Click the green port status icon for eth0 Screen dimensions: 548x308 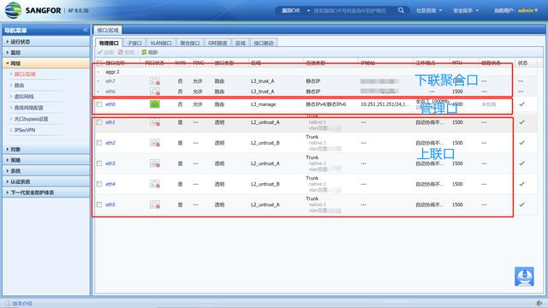pos(155,104)
